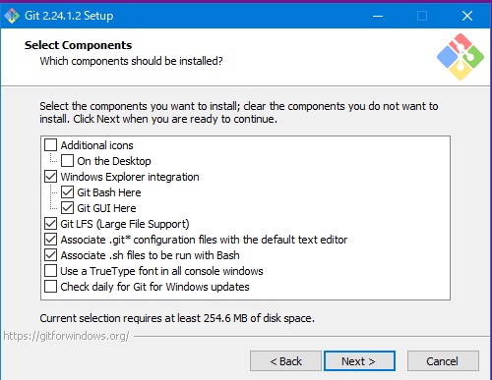Open the gitforwindows.org link
The width and height of the screenshot is (492, 380).
[66, 336]
